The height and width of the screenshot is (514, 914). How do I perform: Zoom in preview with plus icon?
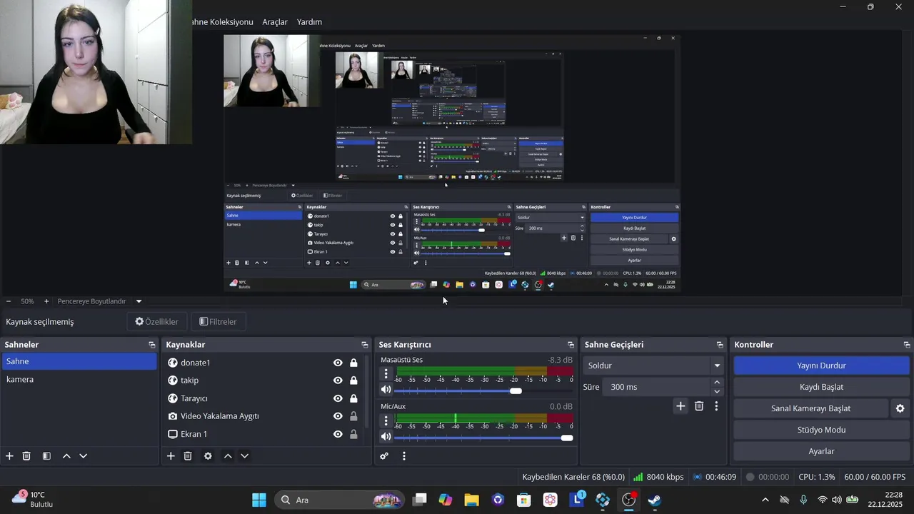point(46,301)
